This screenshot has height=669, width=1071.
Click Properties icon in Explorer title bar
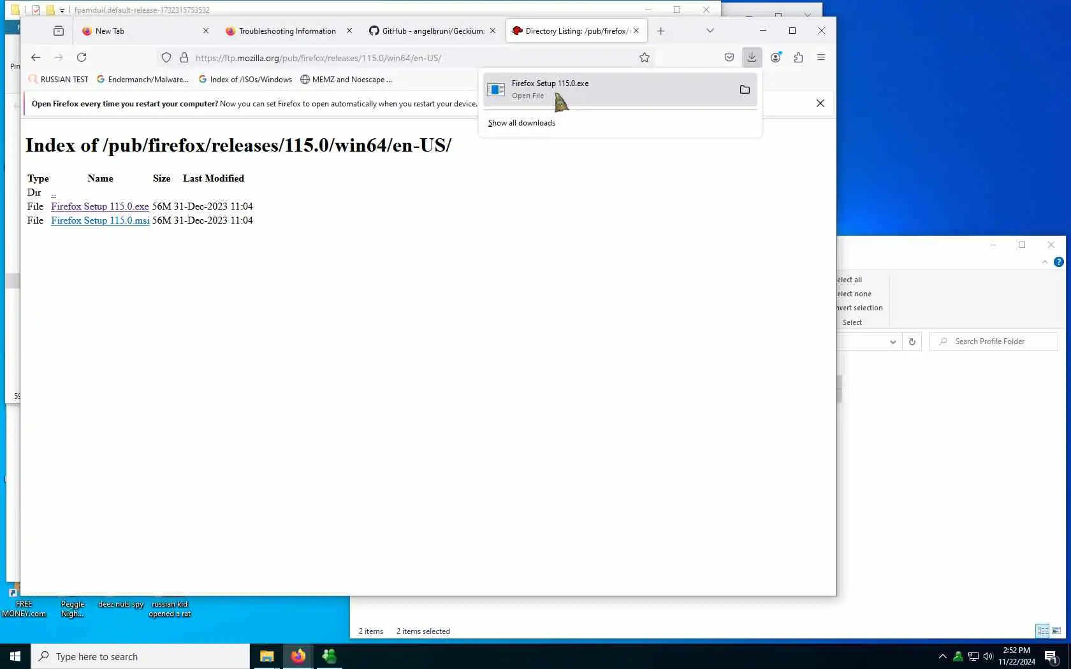point(36,10)
